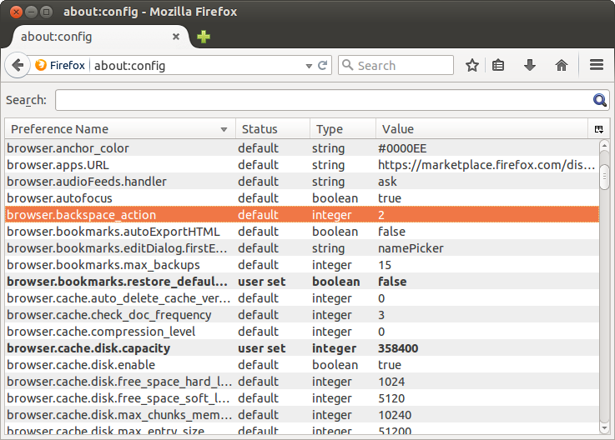
Task: Select browser.cache.compression_level row
Action: point(302,332)
